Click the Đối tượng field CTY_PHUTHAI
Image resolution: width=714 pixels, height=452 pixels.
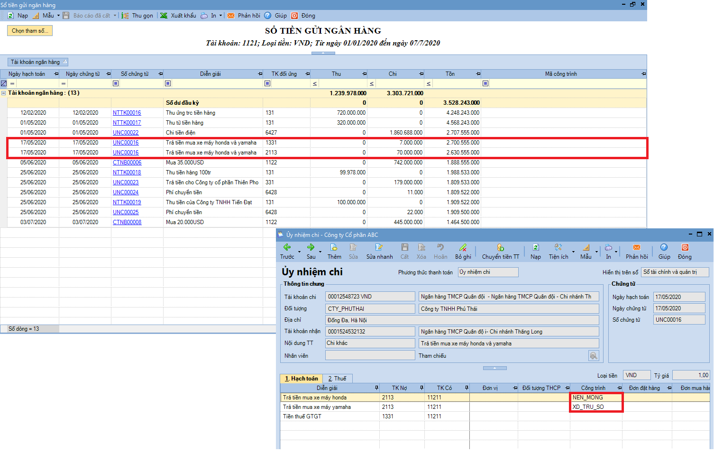pos(370,308)
